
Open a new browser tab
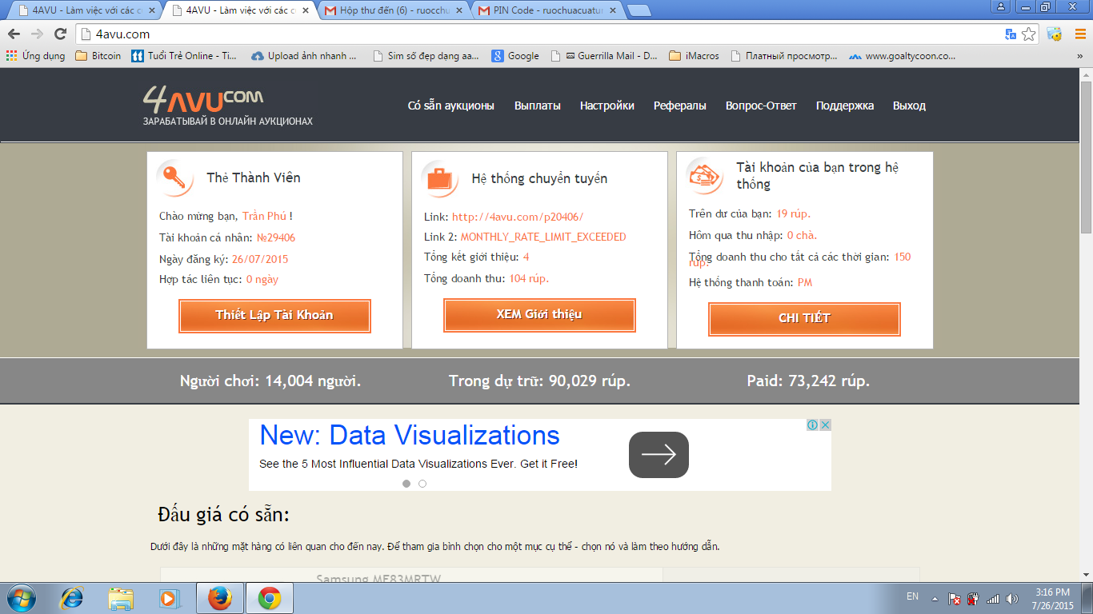coord(639,10)
